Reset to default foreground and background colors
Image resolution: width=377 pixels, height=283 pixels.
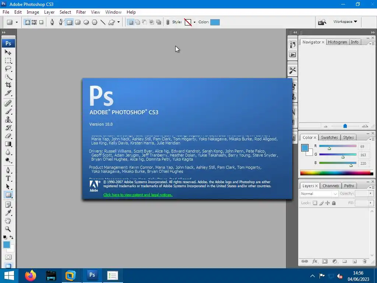click(5, 237)
